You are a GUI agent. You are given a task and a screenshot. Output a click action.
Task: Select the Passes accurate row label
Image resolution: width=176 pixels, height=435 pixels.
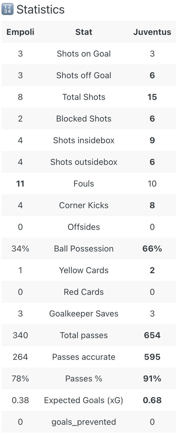coord(84,357)
